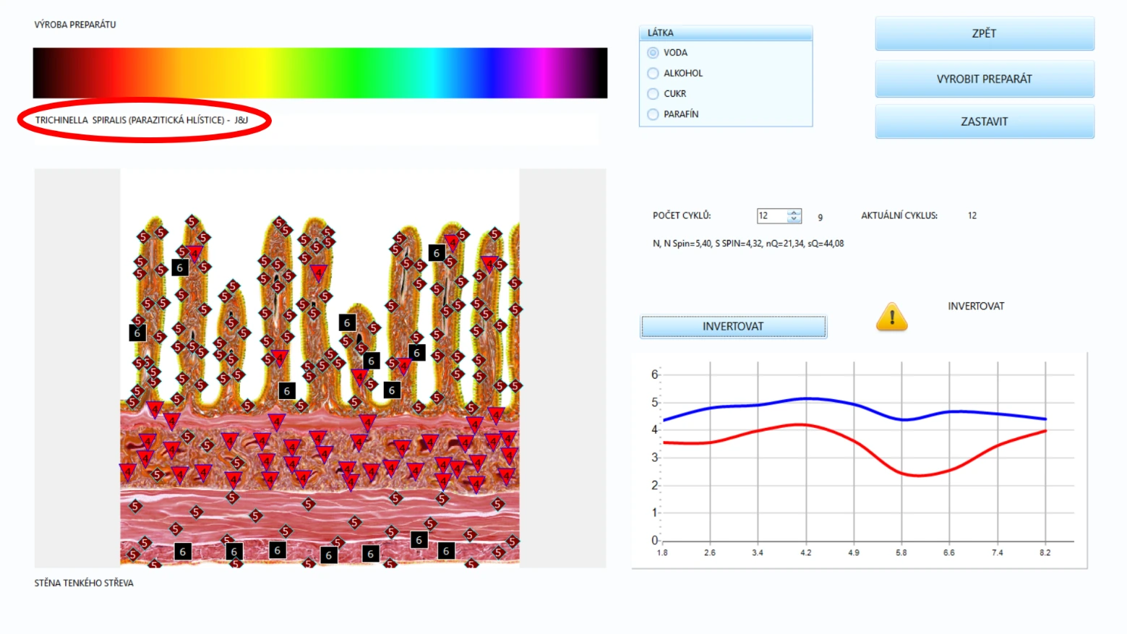Screen dimensions: 1127x634
Task: Stop the process with ZASTAVIT
Action: (984, 121)
